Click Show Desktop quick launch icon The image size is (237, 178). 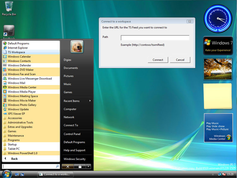17,175
